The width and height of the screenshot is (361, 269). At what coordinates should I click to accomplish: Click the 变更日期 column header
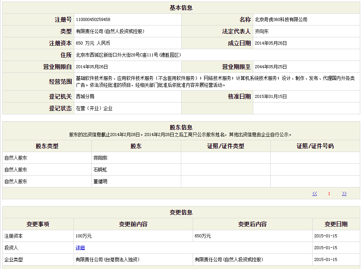click(x=336, y=224)
